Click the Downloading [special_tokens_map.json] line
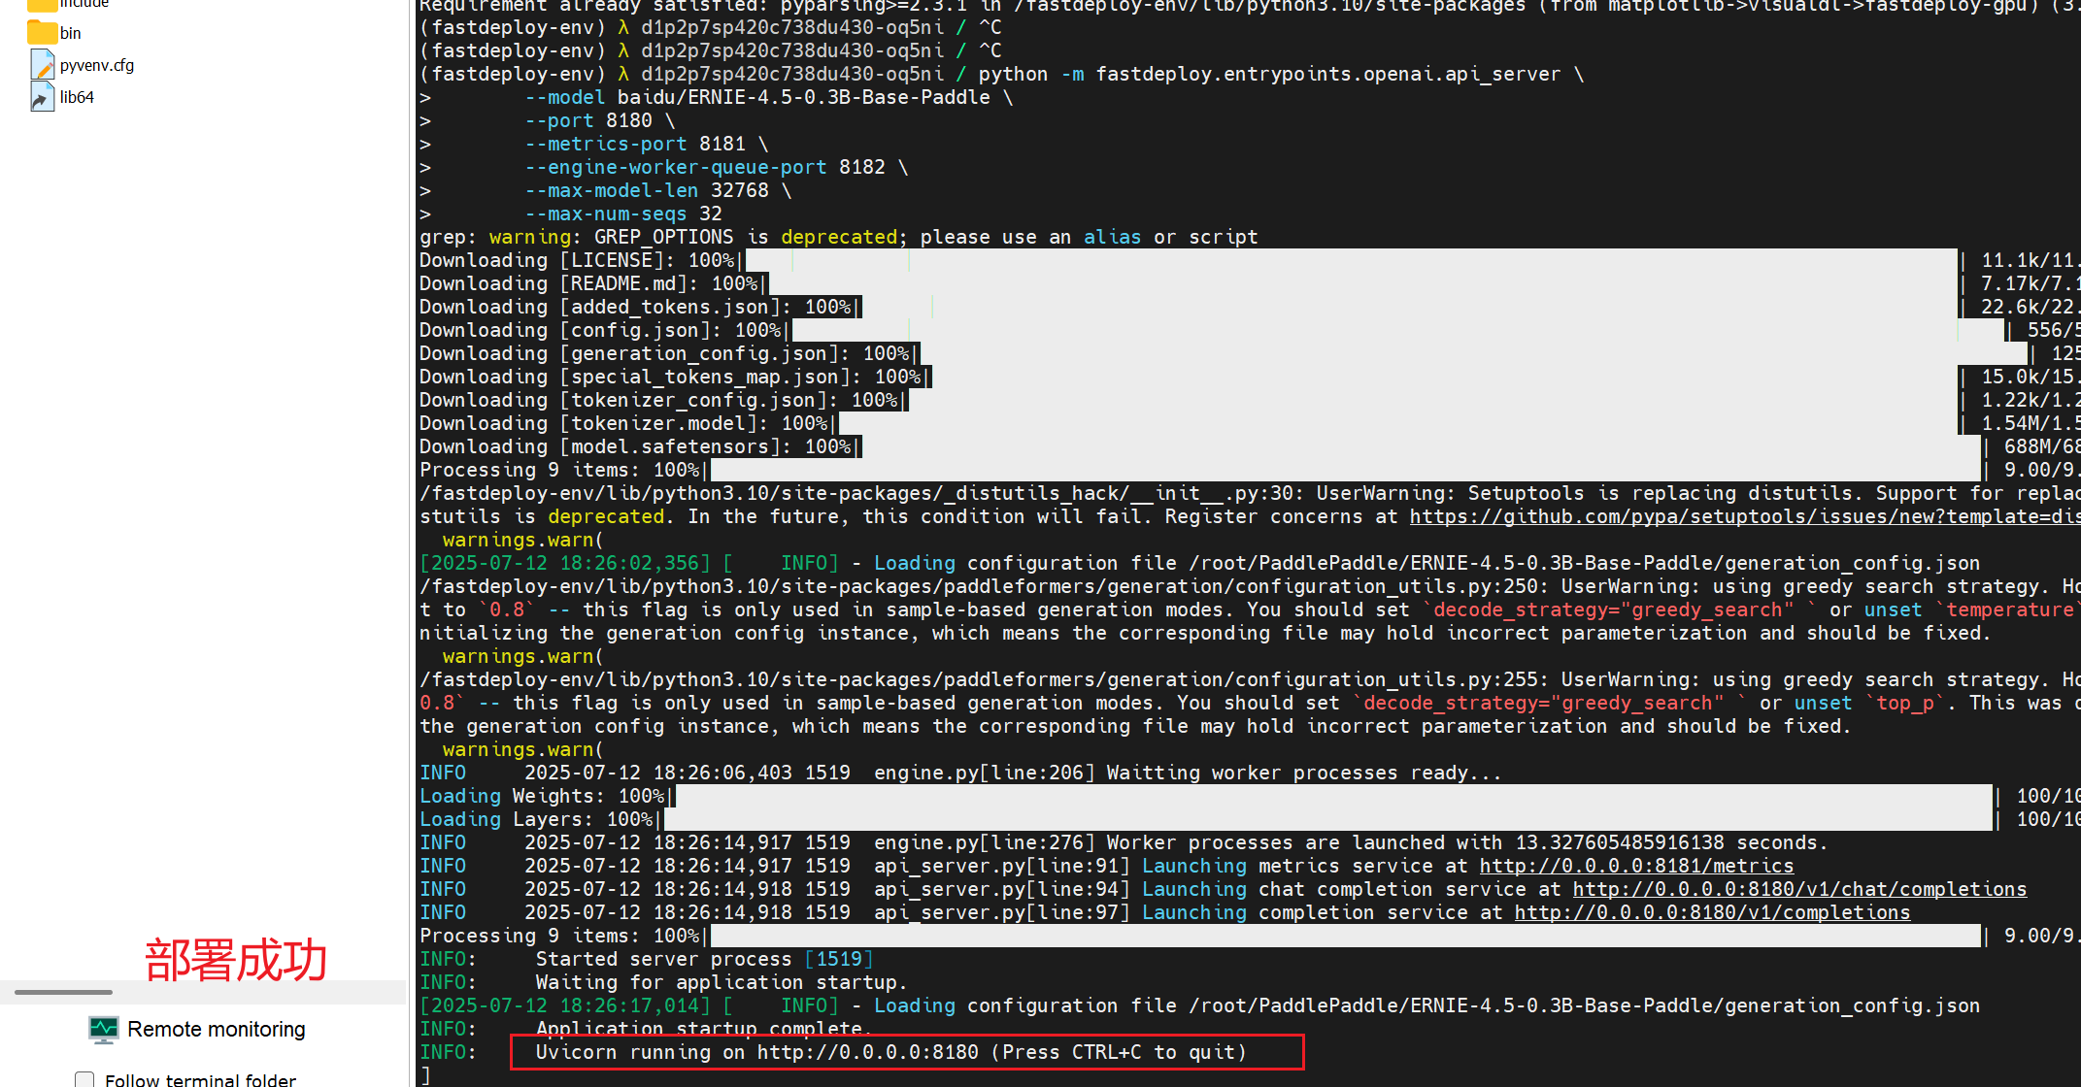The width and height of the screenshot is (2081, 1087). point(1250,378)
